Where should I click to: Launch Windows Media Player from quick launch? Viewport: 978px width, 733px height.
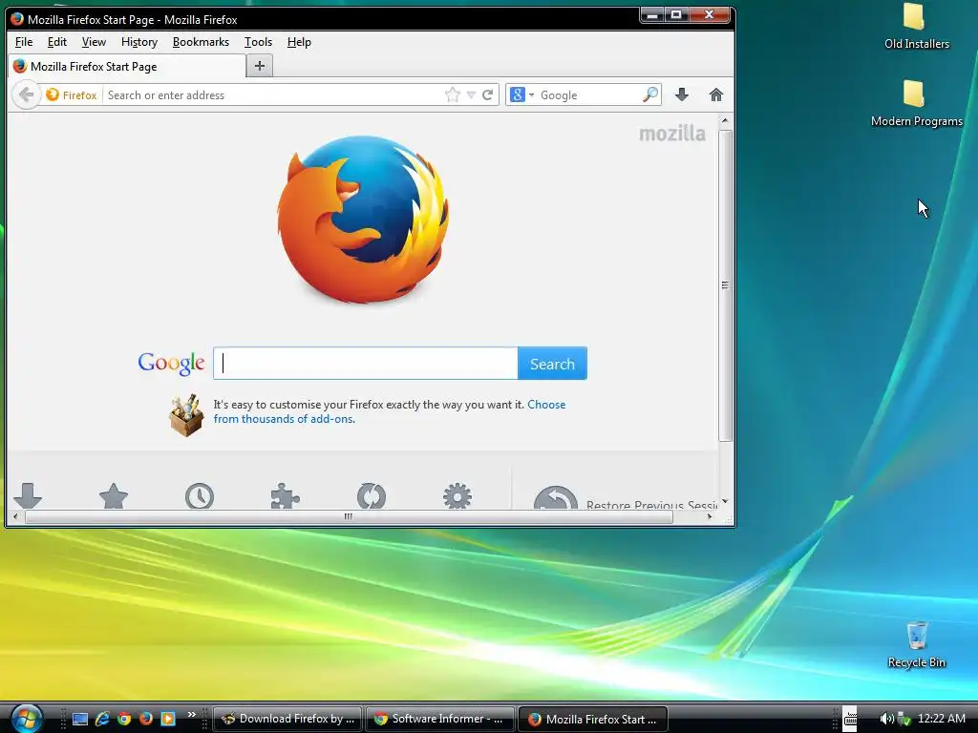(168, 719)
